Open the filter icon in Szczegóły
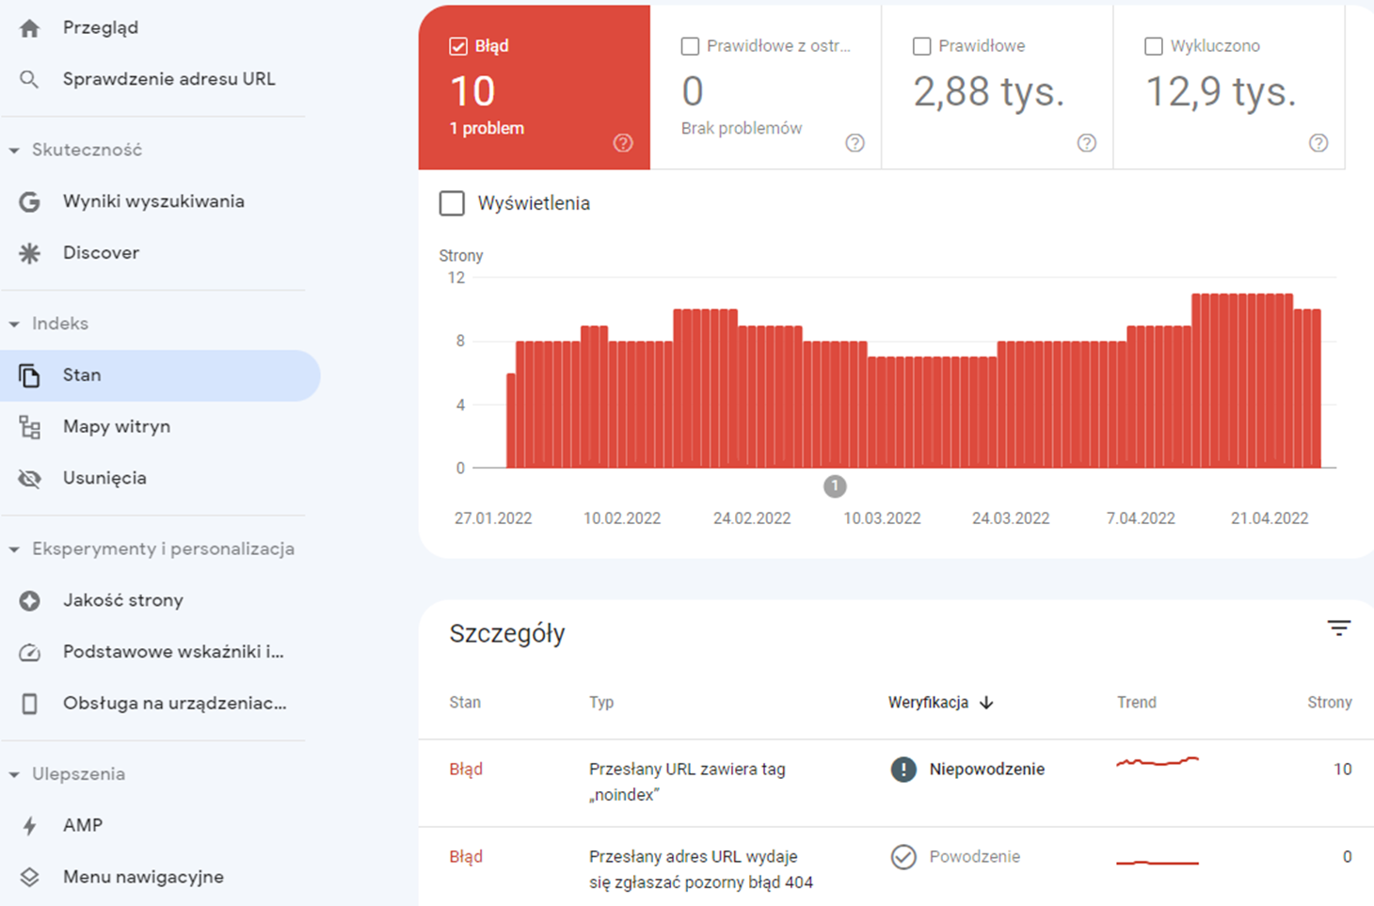 click(1339, 628)
